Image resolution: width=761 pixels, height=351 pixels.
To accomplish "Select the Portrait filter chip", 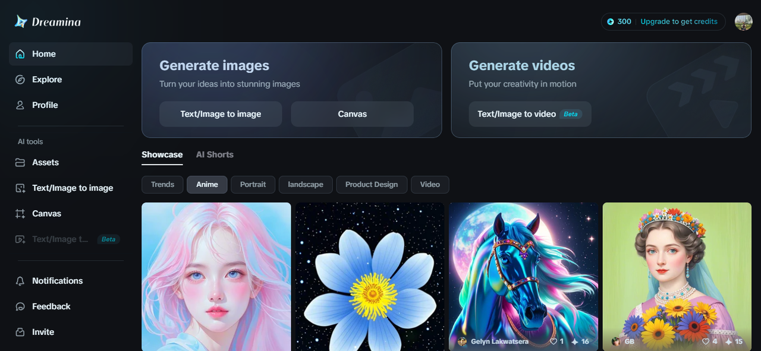I will pos(253,185).
